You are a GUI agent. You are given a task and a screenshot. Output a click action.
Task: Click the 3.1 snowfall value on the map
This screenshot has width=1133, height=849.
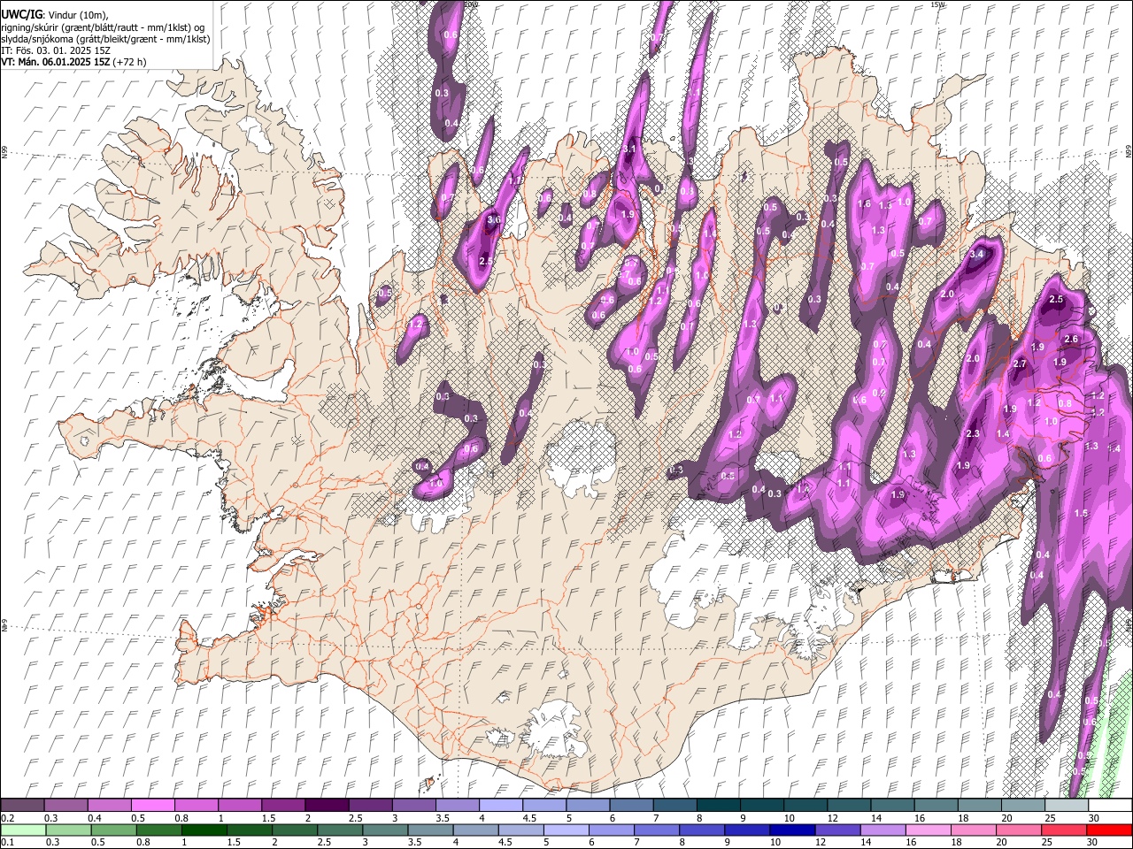[629, 149]
